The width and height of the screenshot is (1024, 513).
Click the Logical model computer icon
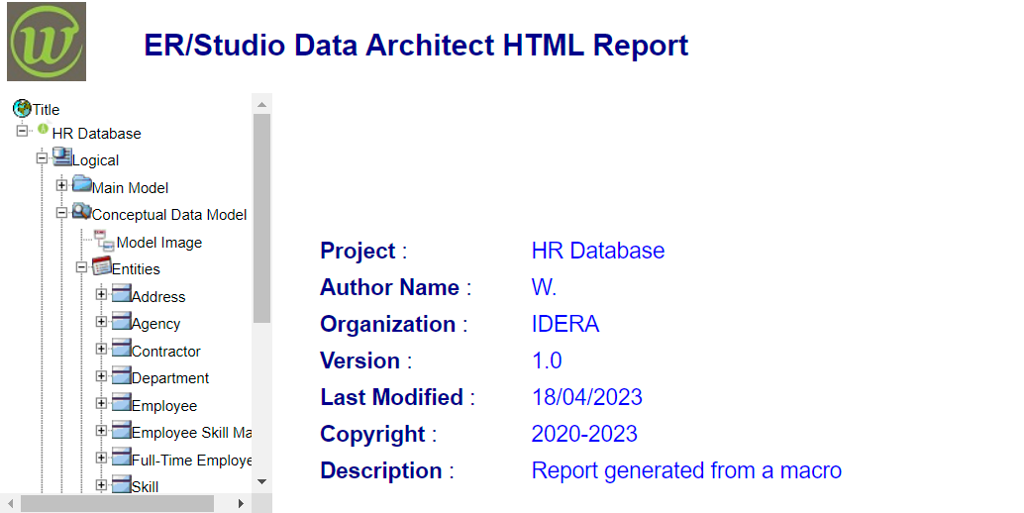click(x=62, y=156)
